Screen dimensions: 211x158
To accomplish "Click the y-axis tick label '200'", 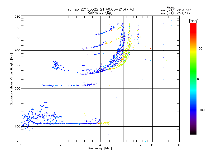I will [18, 88].
